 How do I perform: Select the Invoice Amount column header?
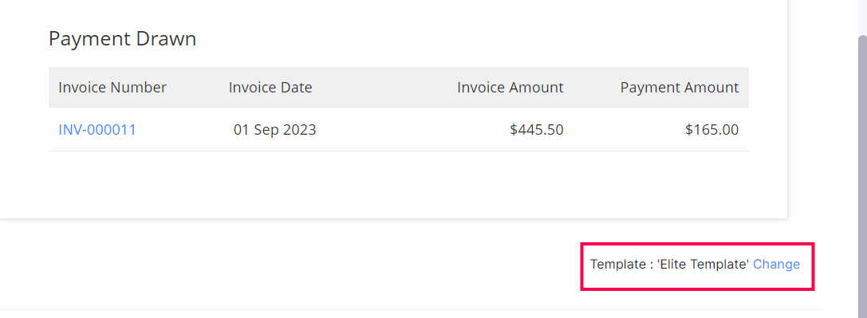point(510,87)
